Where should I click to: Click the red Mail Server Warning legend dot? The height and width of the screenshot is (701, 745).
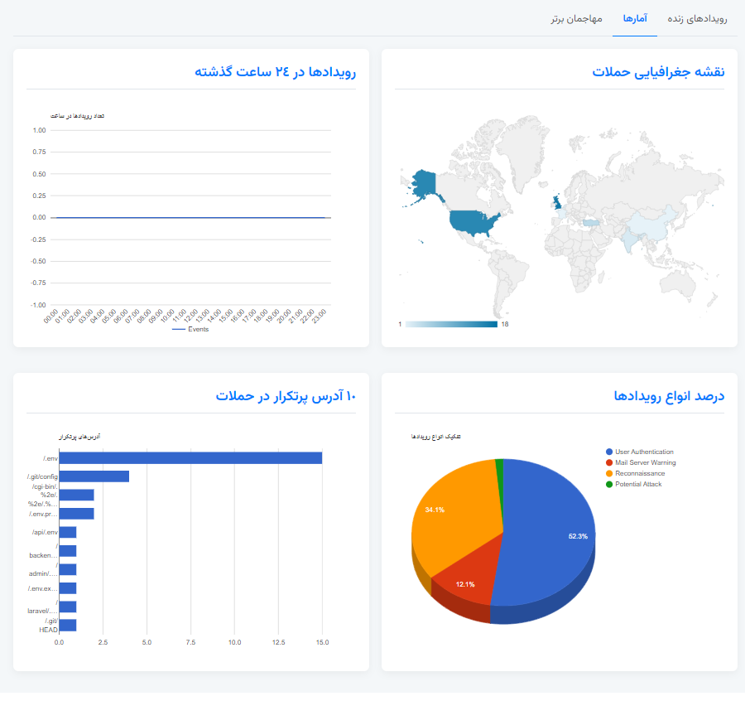click(x=609, y=462)
